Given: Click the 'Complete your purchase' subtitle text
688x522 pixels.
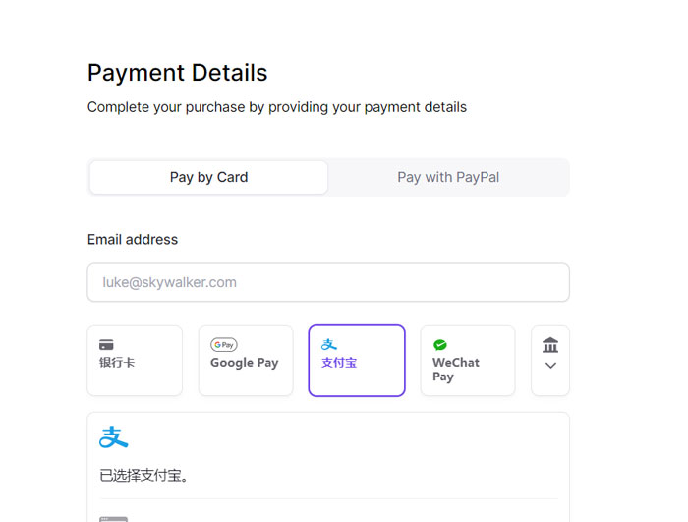Looking at the screenshot, I should 277,107.
